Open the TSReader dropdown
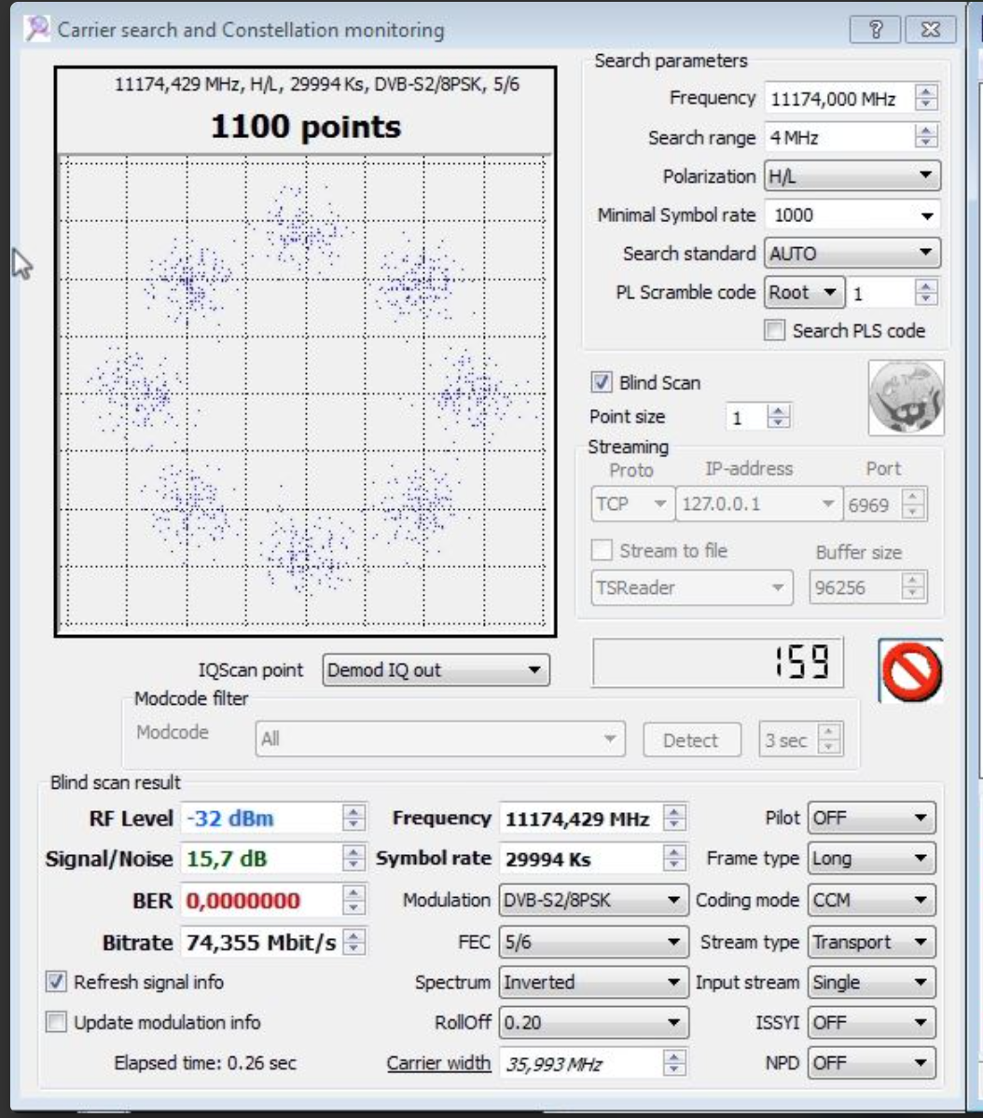The width and height of the screenshot is (983, 1118). click(691, 587)
